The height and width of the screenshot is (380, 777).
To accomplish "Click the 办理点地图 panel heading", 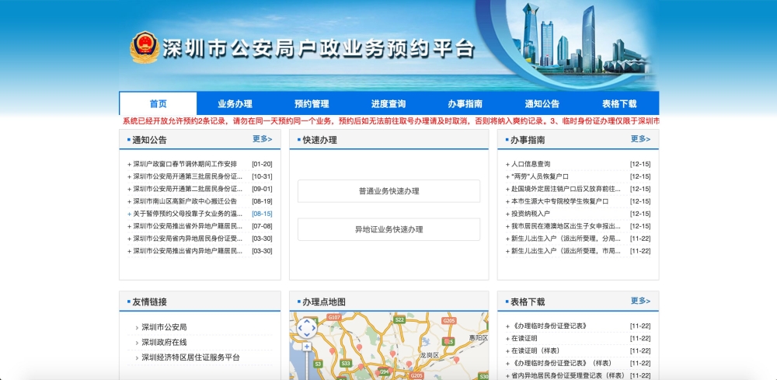I will click(324, 302).
